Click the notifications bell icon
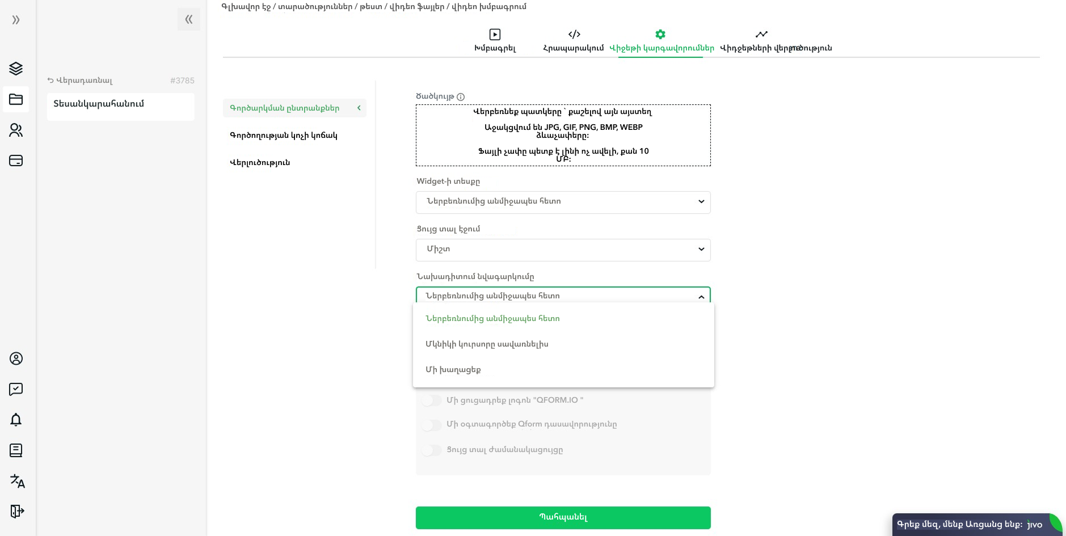Image resolution: width=1066 pixels, height=536 pixels. pos(16,420)
